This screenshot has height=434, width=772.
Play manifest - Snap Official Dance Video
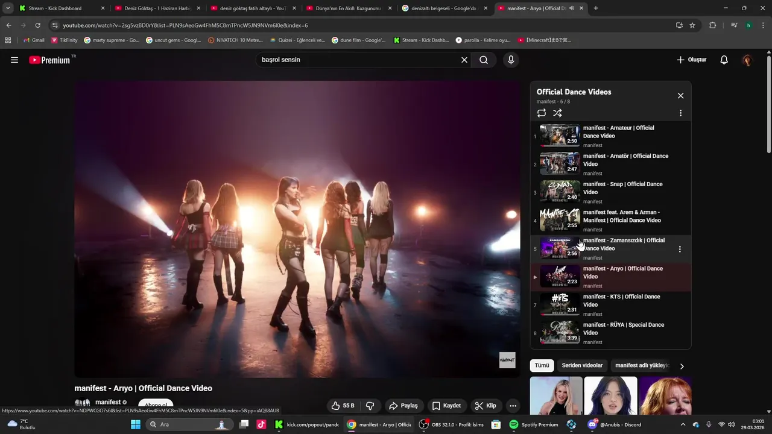click(x=609, y=192)
